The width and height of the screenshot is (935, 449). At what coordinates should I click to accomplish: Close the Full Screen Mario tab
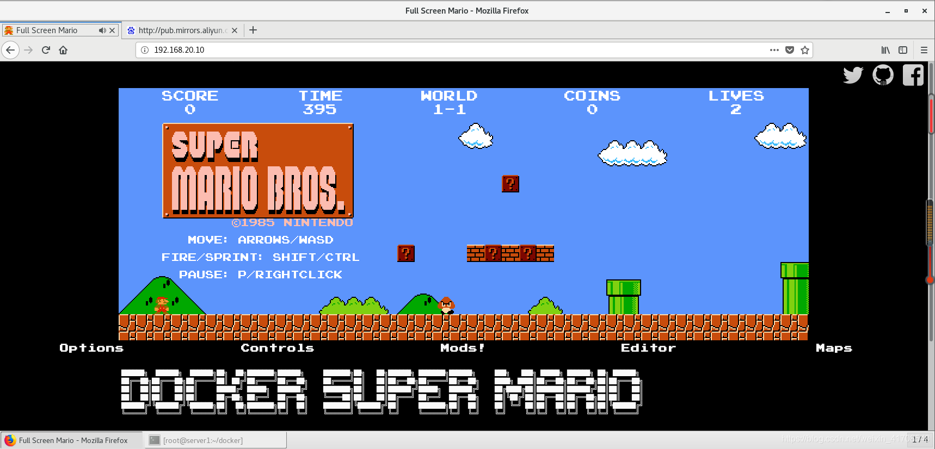coord(112,30)
